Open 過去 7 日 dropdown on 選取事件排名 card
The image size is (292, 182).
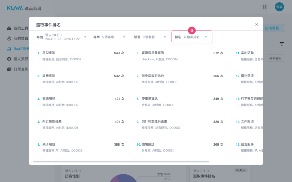[x=201, y=171]
